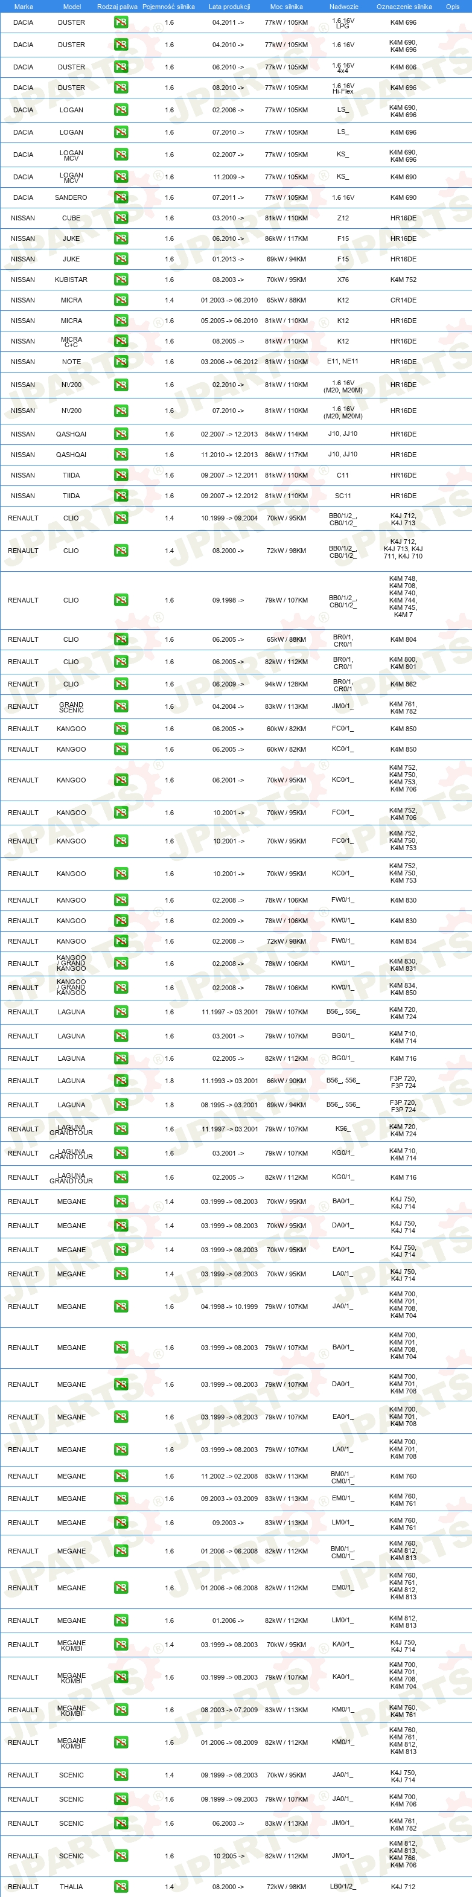Viewport: 472px width, 1897px height.
Task: Click fuel icon in Megane 11.2002 row
Action: pyautogui.click(x=121, y=1476)
